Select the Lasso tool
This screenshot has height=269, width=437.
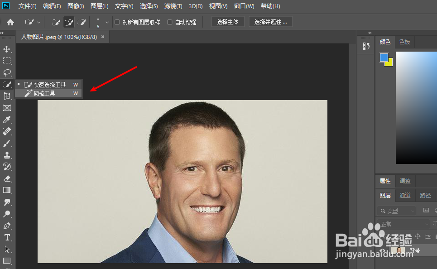tap(7, 72)
